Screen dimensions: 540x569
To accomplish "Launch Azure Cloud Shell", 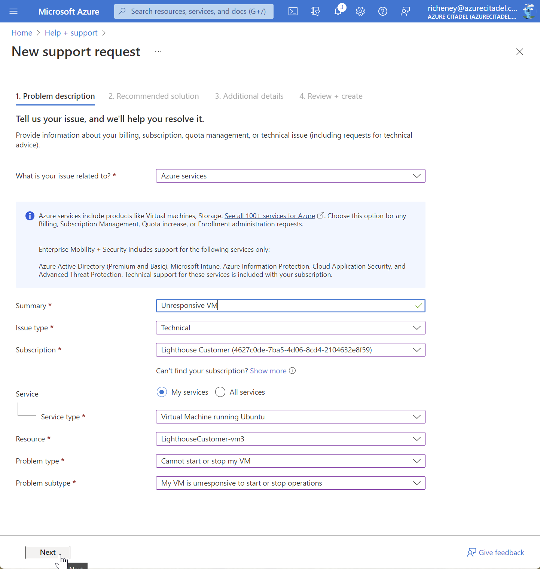I will point(293,11).
